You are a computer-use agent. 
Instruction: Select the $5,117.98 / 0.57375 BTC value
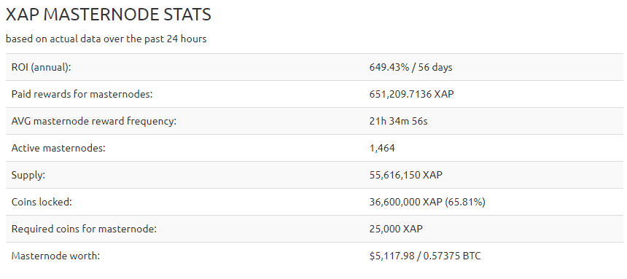[x=425, y=256]
